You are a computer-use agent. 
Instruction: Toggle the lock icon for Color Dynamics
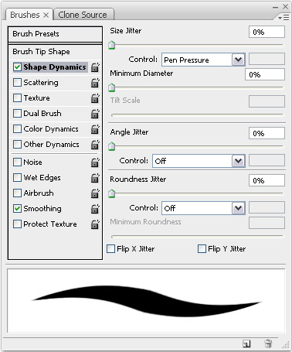click(95, 129)
